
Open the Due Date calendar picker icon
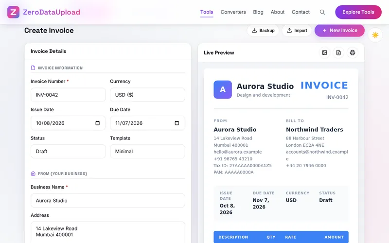tap(177, 123)
